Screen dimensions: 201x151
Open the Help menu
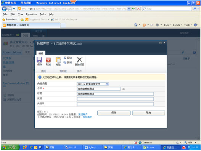click(51, 14)
